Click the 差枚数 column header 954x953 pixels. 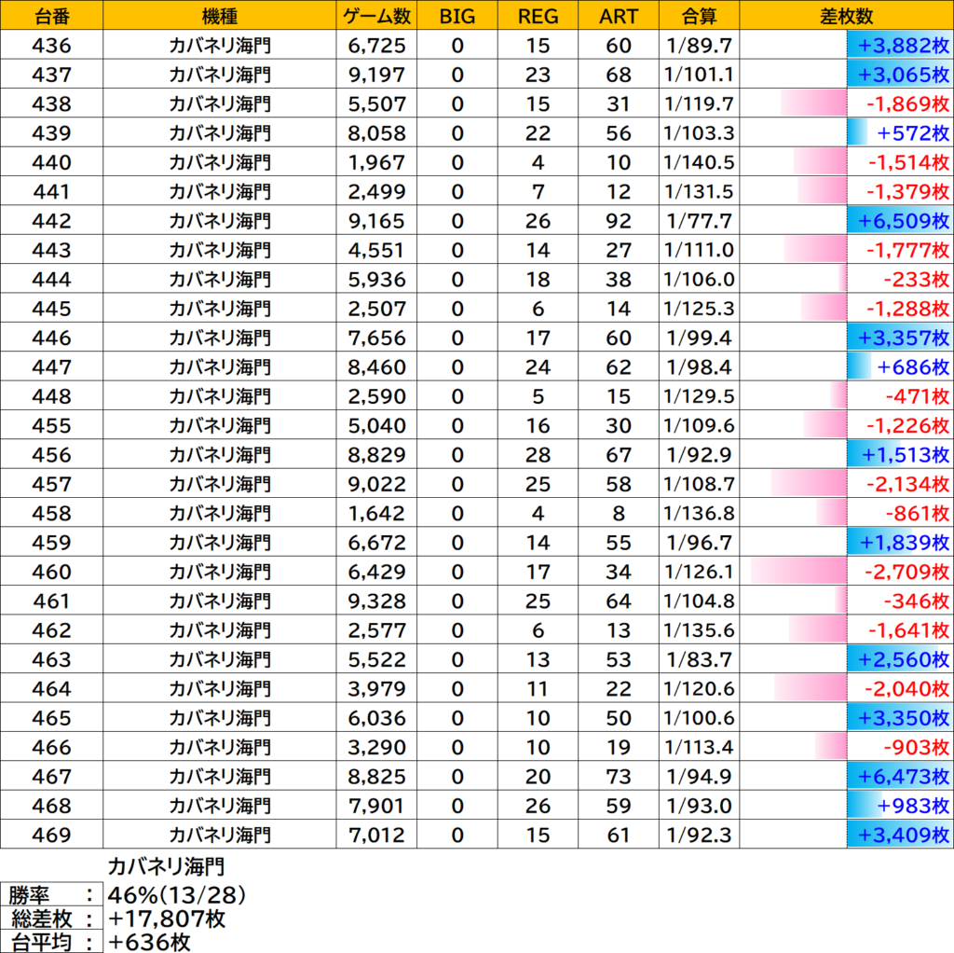[846, 15]
